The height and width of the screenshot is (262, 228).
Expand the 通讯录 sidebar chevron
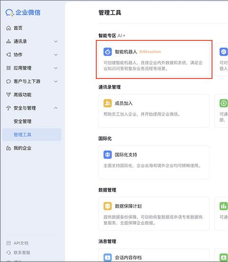coord(56,41)
